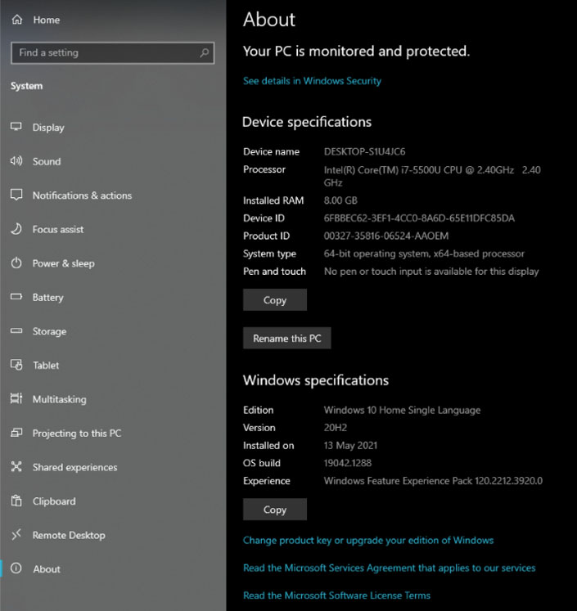Click OS build value 19042.1288

point(347,463)
